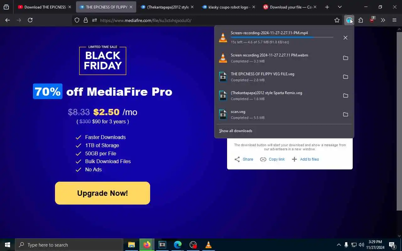This screenshot has height=251, width=402.
Task: Show Screen recording webm file in folder
Action: [345, 58]
